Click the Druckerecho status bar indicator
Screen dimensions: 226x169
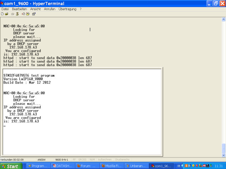(123, 159)
